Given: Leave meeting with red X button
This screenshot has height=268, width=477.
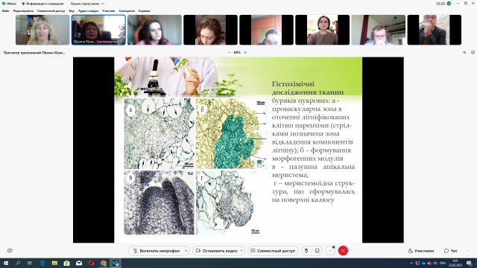Looking at the screenshot, I should click(343, 251).
